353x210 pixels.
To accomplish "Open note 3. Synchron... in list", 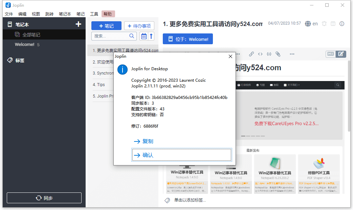I will click(103, 73).
